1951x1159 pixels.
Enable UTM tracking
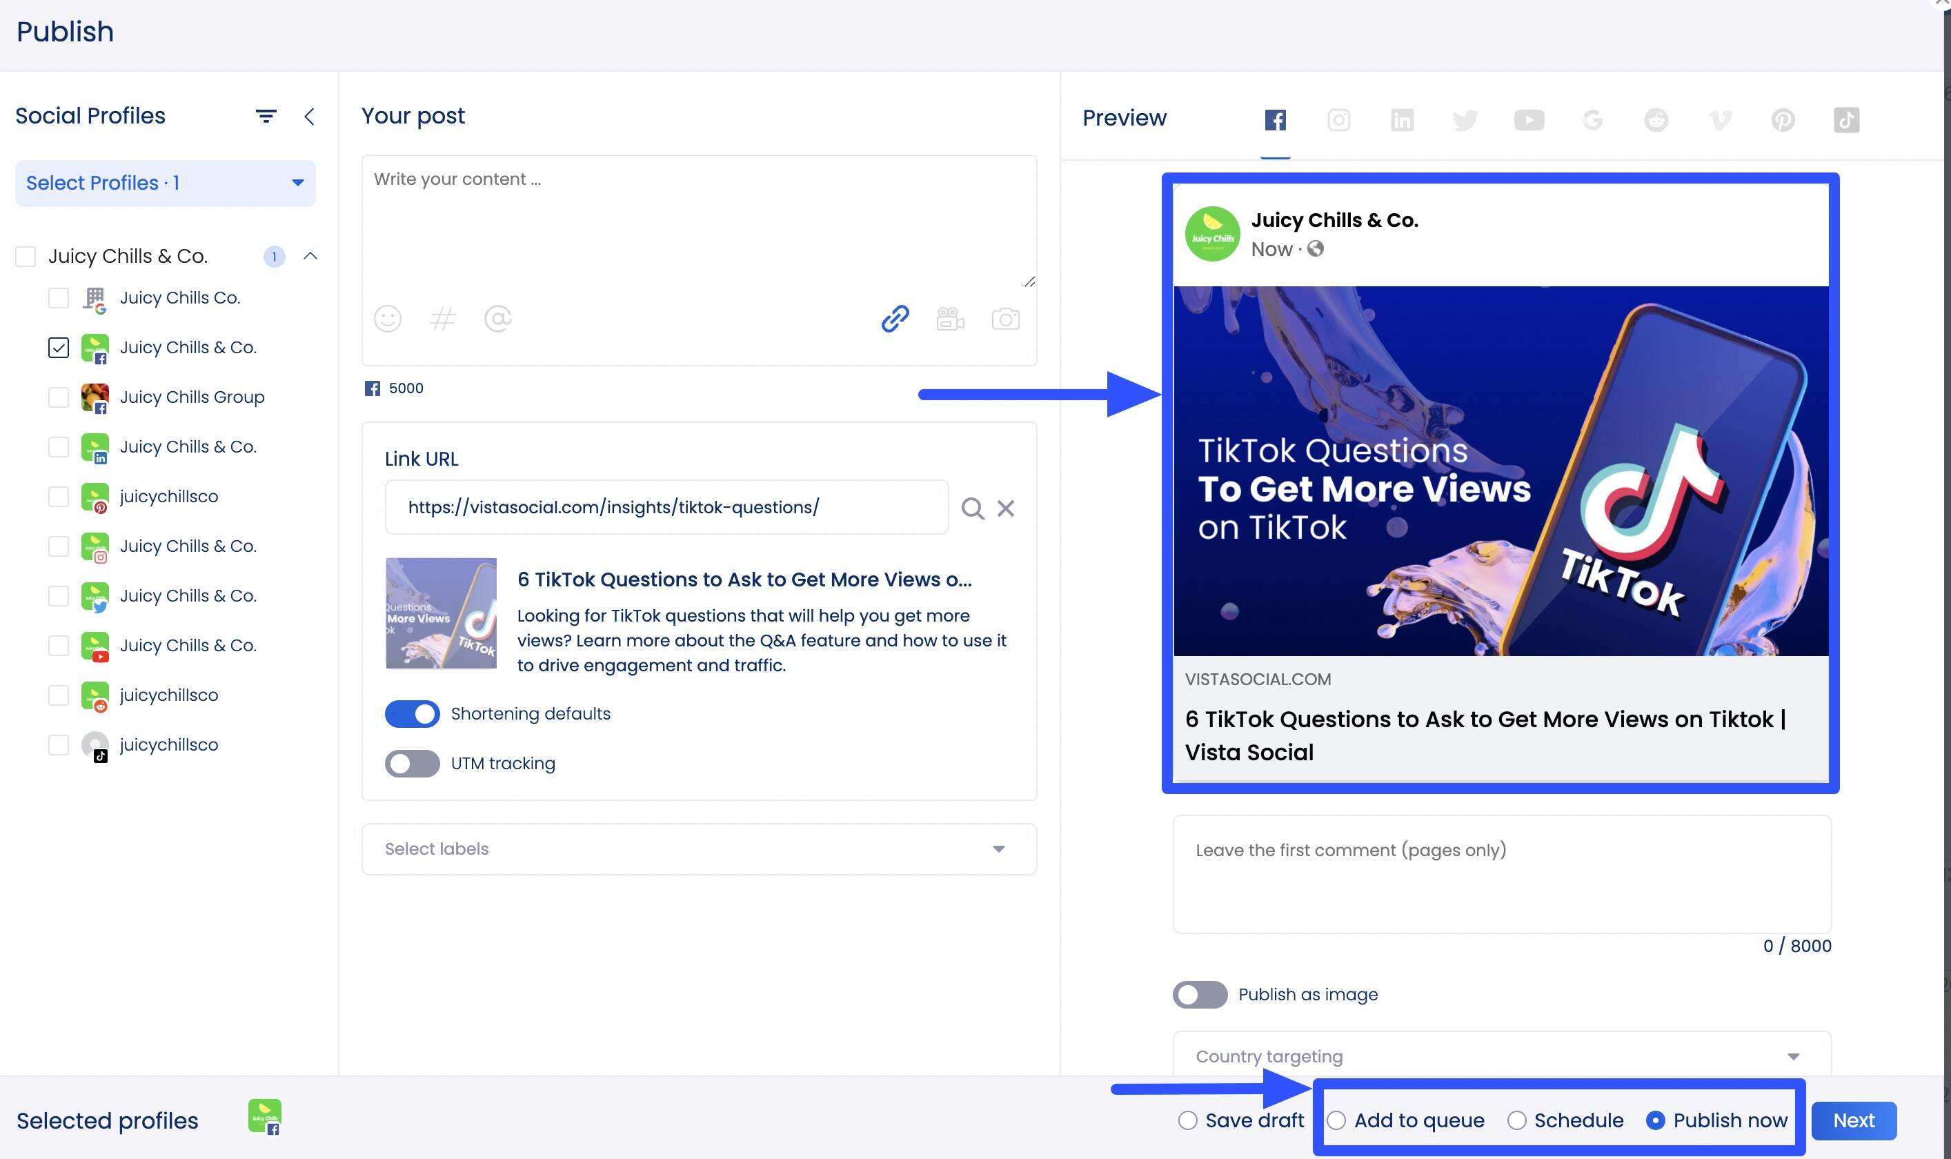tap(413, 763)
